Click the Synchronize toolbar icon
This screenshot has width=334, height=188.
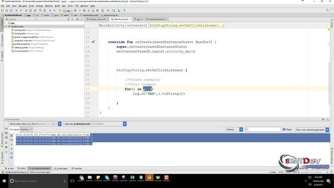11,10
